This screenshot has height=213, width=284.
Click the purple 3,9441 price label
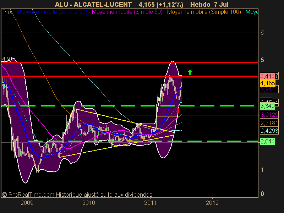pos(269,89)
